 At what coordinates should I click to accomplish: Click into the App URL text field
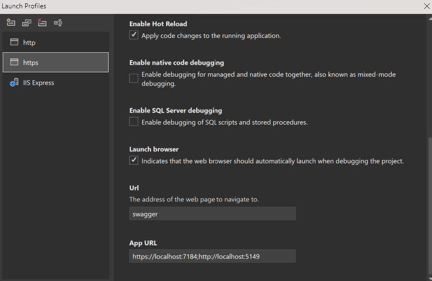point(212,256)
